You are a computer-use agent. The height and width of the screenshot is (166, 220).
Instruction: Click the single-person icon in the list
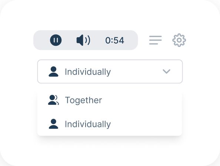(53, 124)
